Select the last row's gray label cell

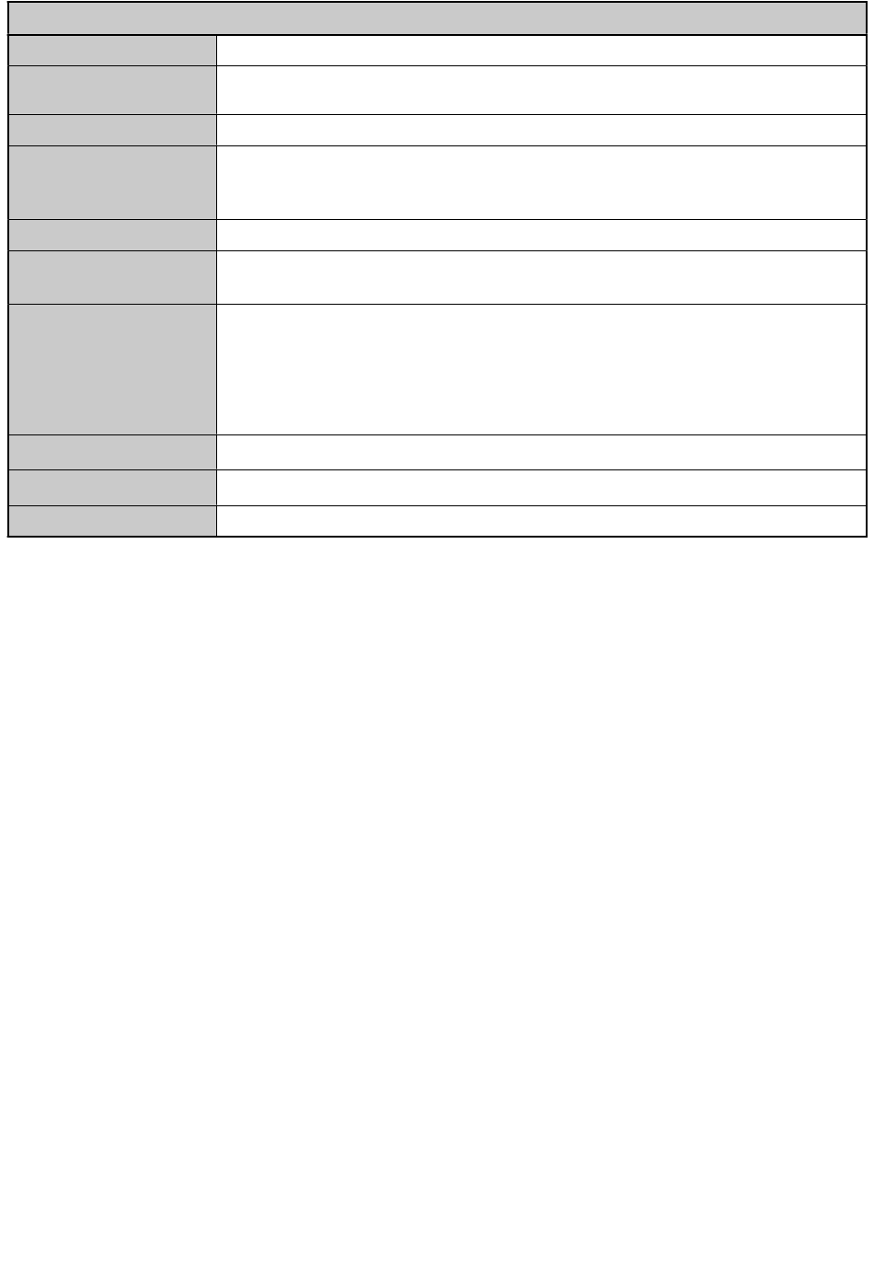coord(112,520)
